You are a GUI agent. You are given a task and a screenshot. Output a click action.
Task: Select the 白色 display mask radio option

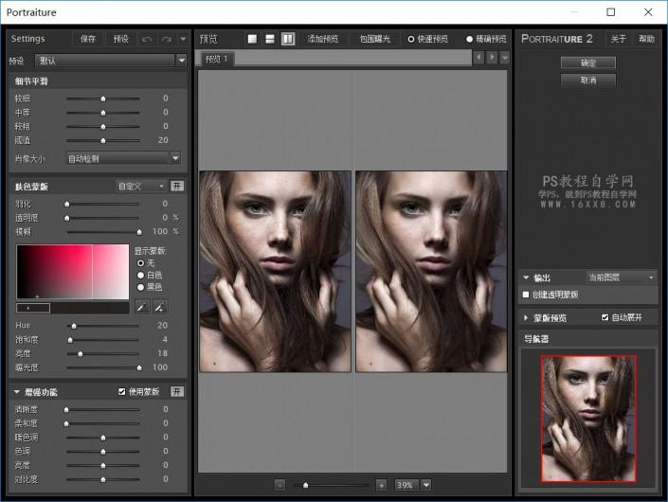[x=142, y=275]
